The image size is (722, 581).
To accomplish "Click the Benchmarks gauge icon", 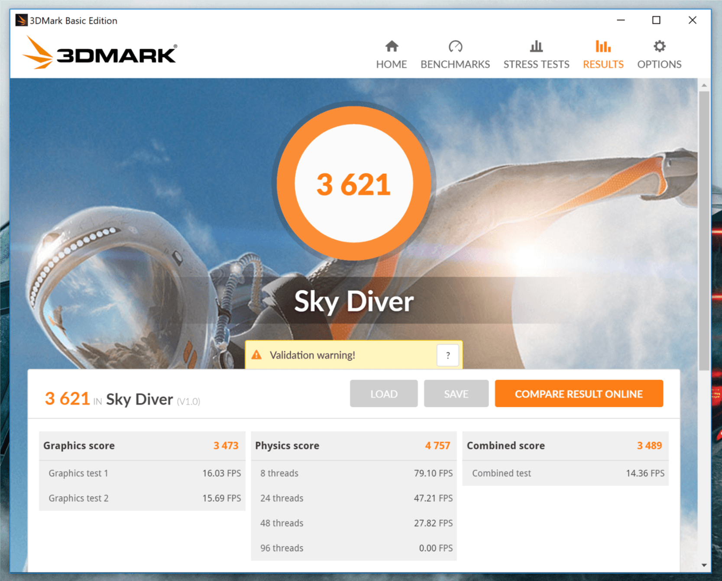I will [x=455, y=46].
